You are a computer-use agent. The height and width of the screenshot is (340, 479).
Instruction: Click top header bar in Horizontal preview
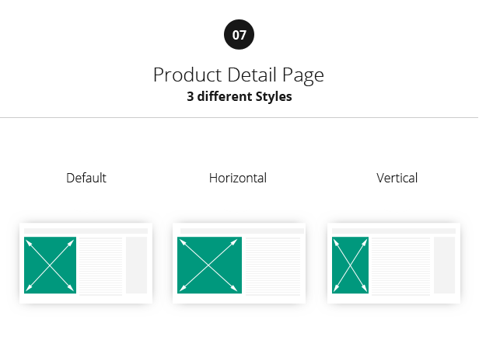(x=239, y=231)
